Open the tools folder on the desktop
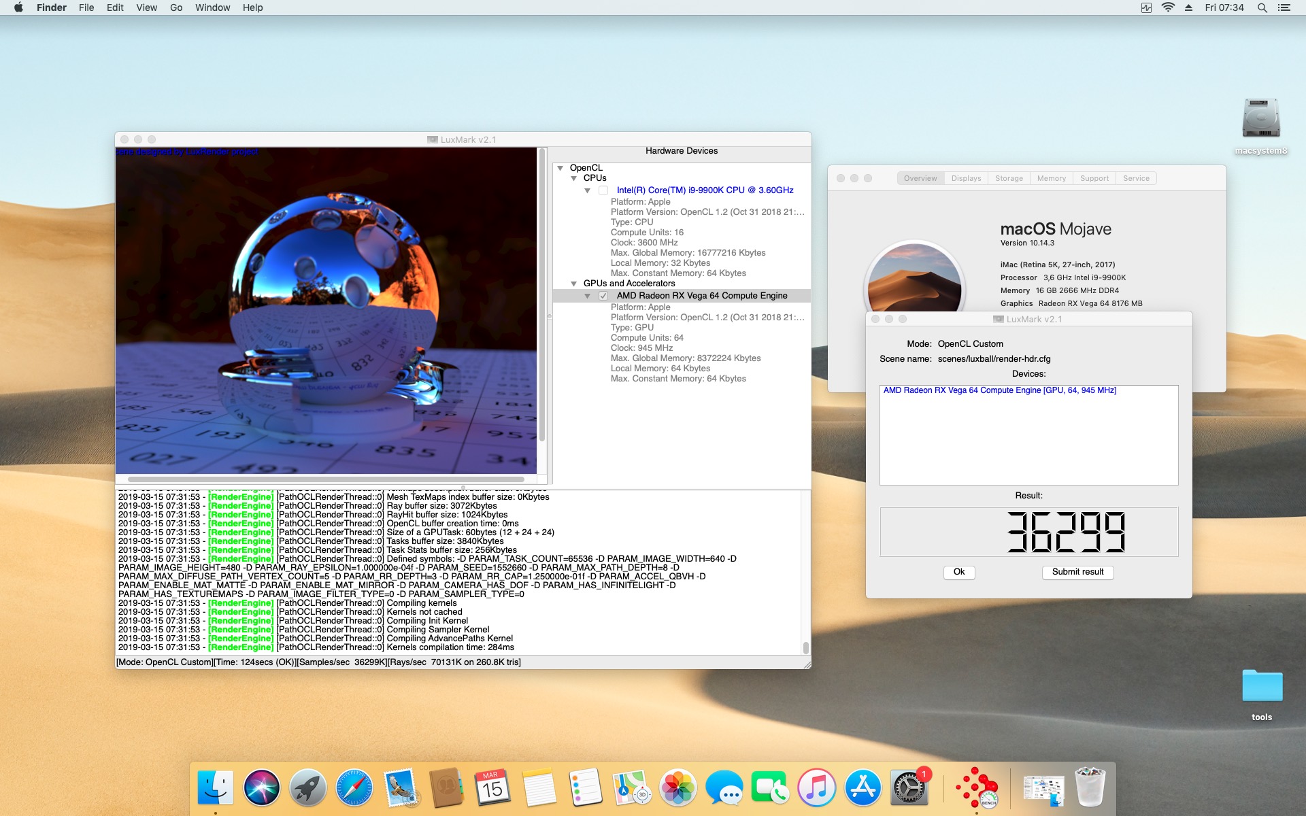 pos(1261,687)
